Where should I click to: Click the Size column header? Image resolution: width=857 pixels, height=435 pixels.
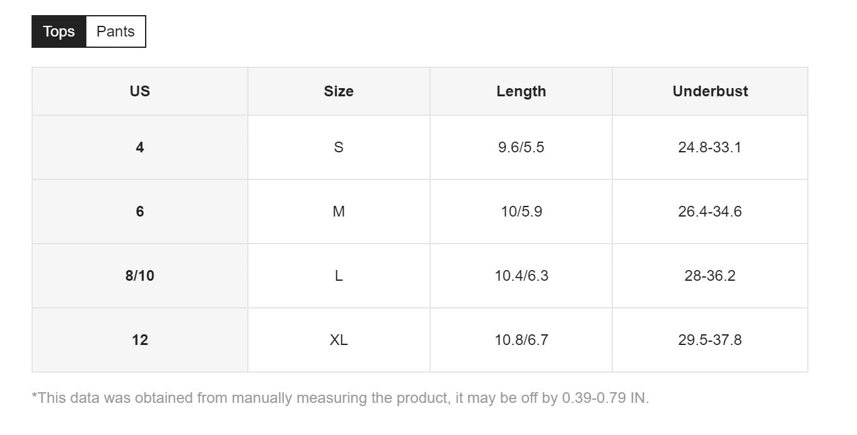pyautogui.click(x=339, y=91)
